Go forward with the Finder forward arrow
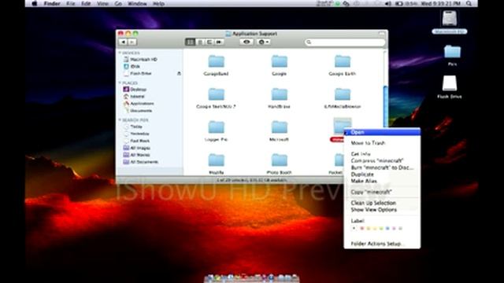The height and width of the screenshot is (283, 504). point(132,42)
